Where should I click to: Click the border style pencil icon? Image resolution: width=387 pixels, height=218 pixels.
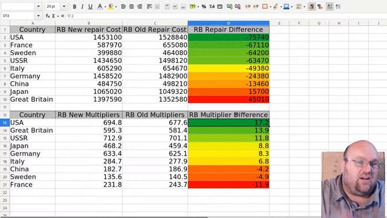(276, 7)
